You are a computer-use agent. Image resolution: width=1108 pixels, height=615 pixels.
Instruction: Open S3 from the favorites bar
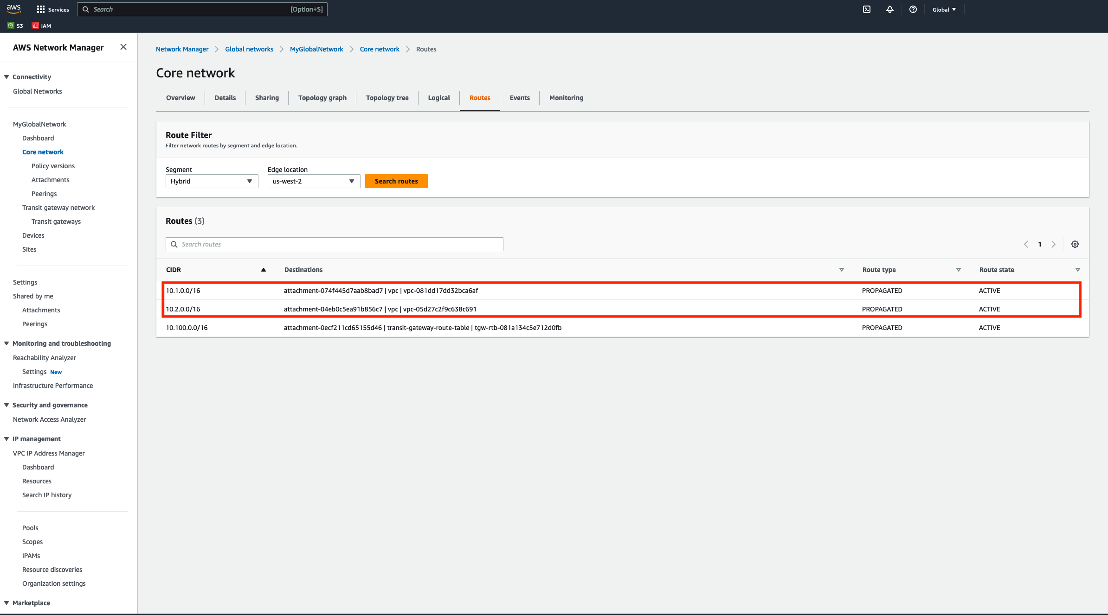[x=15, y=25]
